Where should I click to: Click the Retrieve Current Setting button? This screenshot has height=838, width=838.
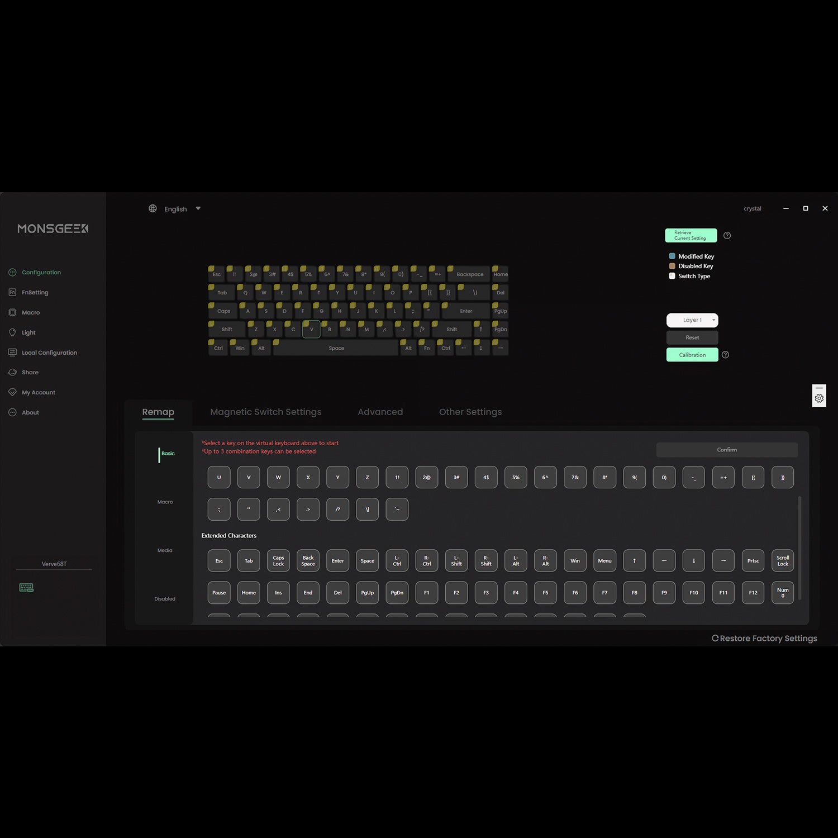tap(691, 235)
